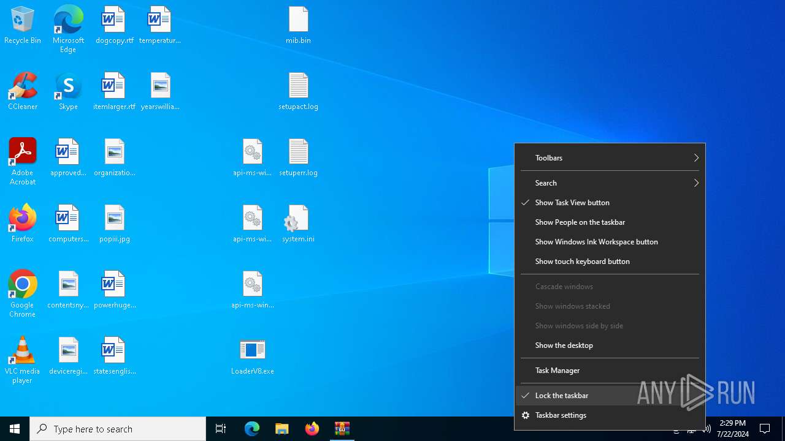Select the contentsny... image file

(x=68, y=290)
